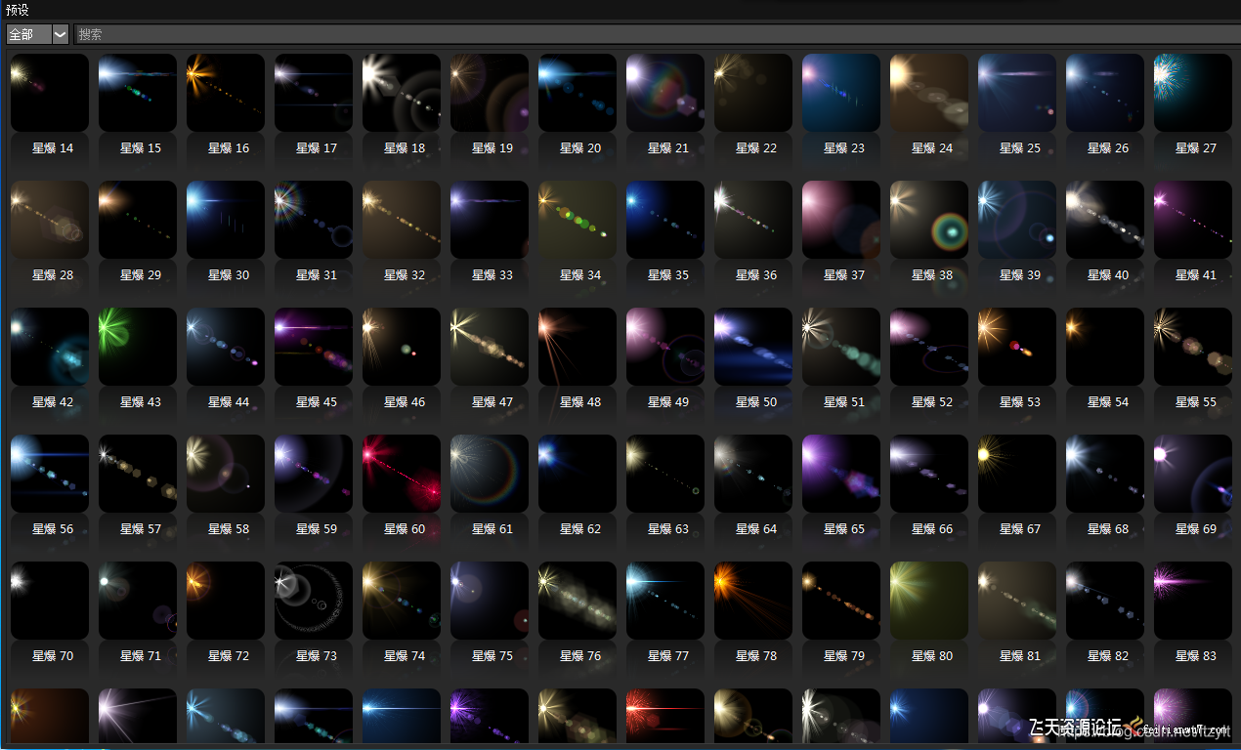Viewport: 1241px width, 750px height.
Task: Pick the rainbow 星爆 21 preset
Action: [665, 93]
